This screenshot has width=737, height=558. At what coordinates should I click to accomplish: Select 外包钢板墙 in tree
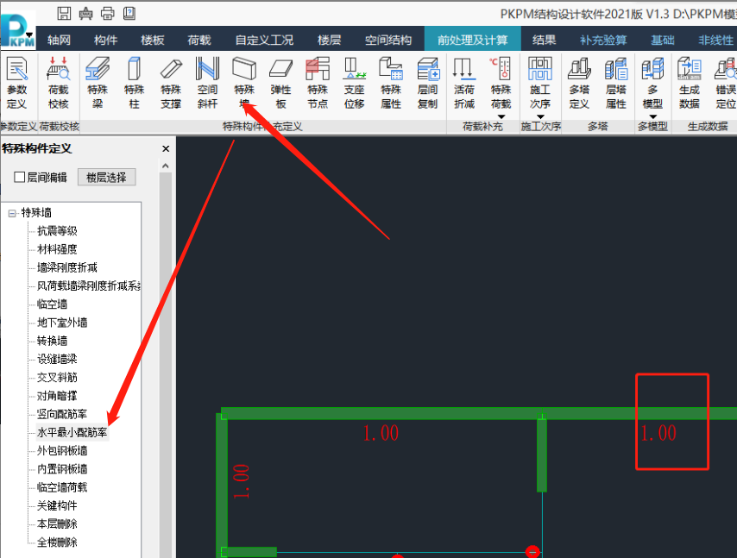click(62, 450)
